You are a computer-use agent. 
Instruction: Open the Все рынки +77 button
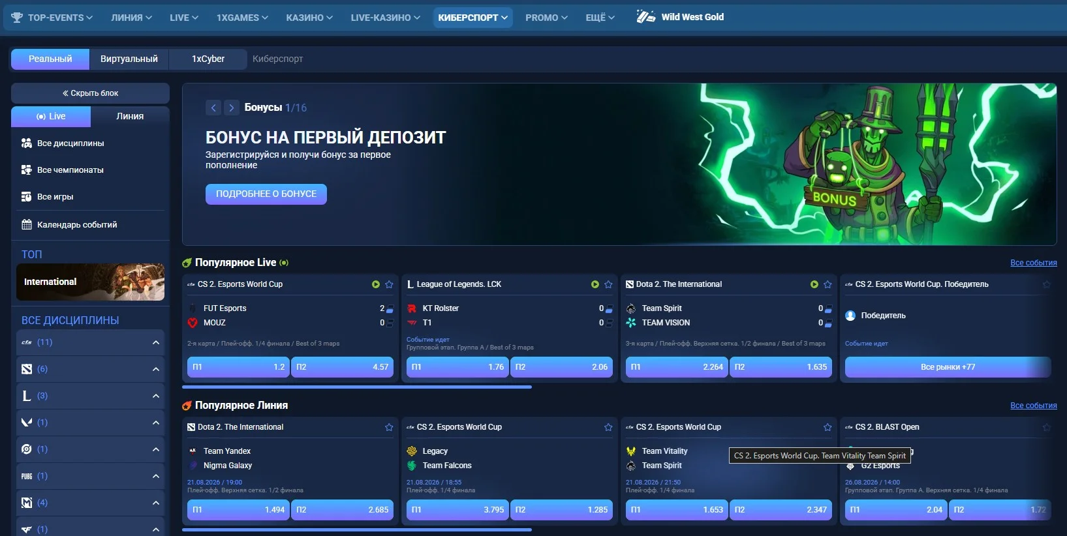coord(948,367)
